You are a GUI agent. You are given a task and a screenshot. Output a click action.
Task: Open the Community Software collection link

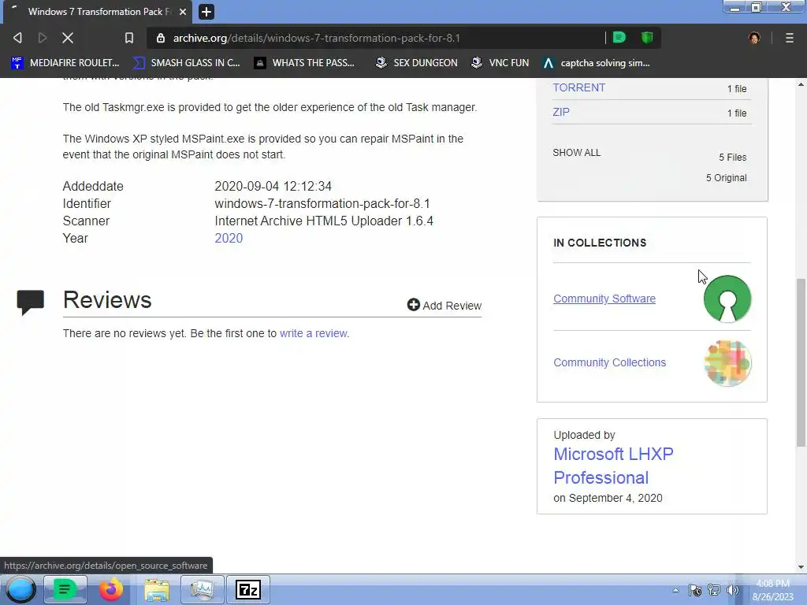coord(604,299)
